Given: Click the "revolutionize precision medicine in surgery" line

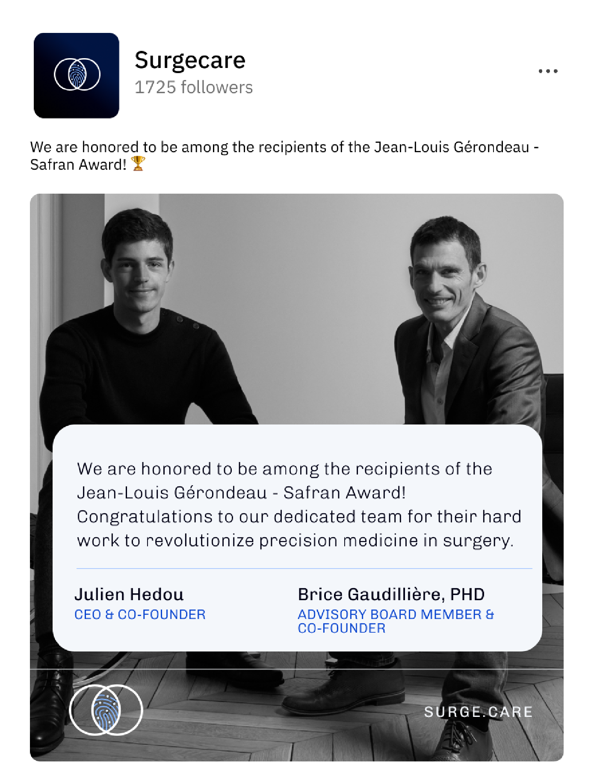Looking at the screenshot, I should tap(295, 540).
